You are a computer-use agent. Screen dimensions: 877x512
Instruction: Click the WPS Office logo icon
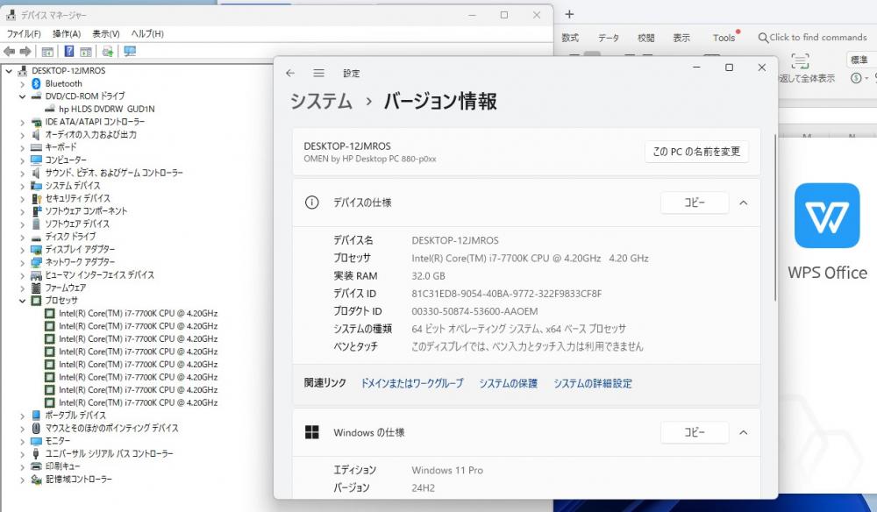[827, 216]
